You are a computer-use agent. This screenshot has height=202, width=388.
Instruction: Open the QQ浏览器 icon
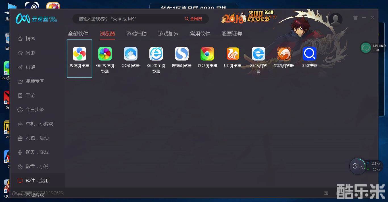131,54
